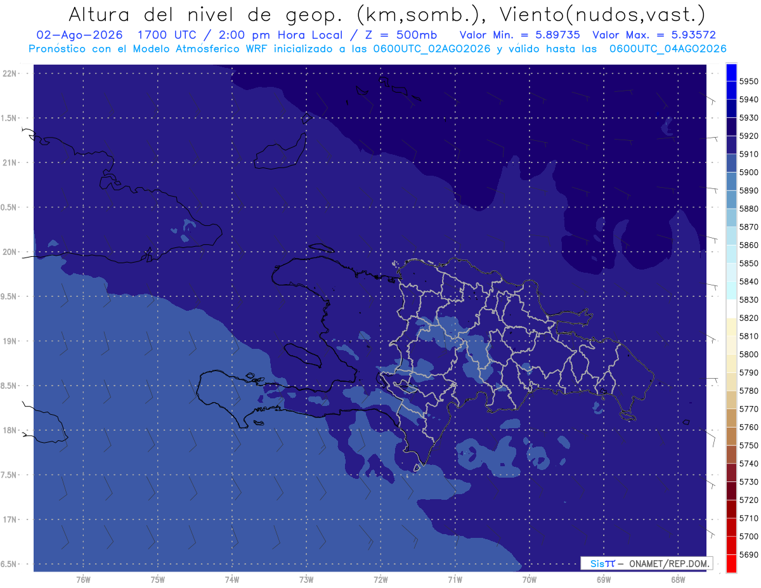761x588 pixels.
Task: Click the '19N' latitude label
Action: [10, 341]
